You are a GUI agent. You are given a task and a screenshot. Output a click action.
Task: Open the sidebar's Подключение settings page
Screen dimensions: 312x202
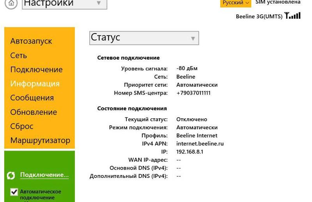(x=36, y=70)
